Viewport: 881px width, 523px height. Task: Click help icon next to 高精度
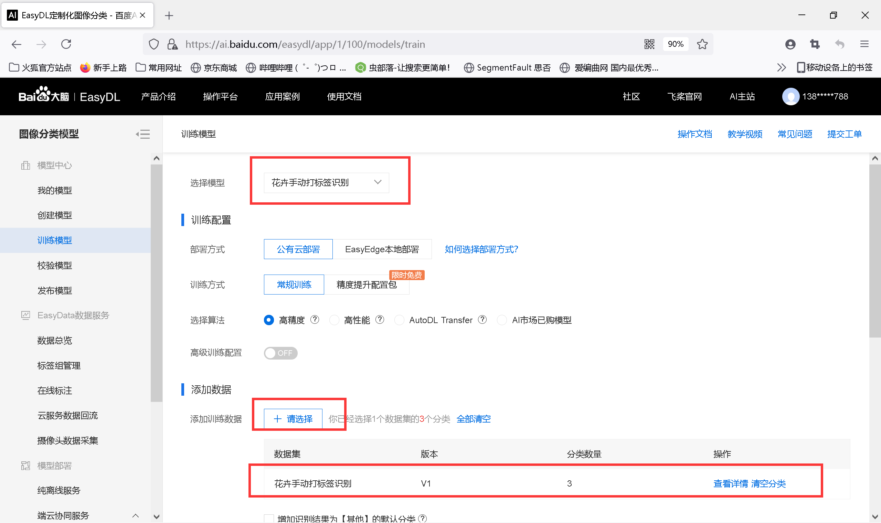[315, 320]
